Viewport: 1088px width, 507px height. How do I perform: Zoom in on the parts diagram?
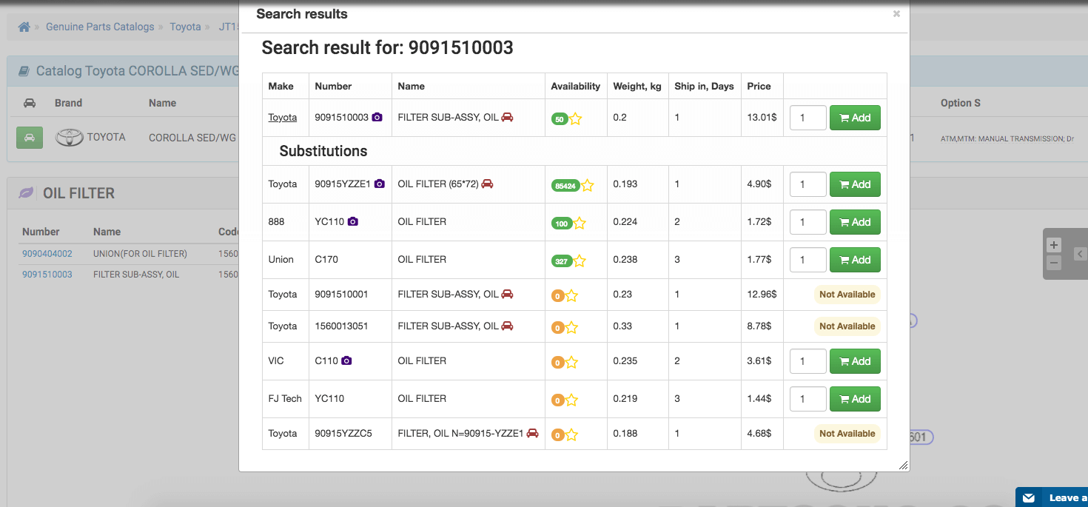[1055, 245]
